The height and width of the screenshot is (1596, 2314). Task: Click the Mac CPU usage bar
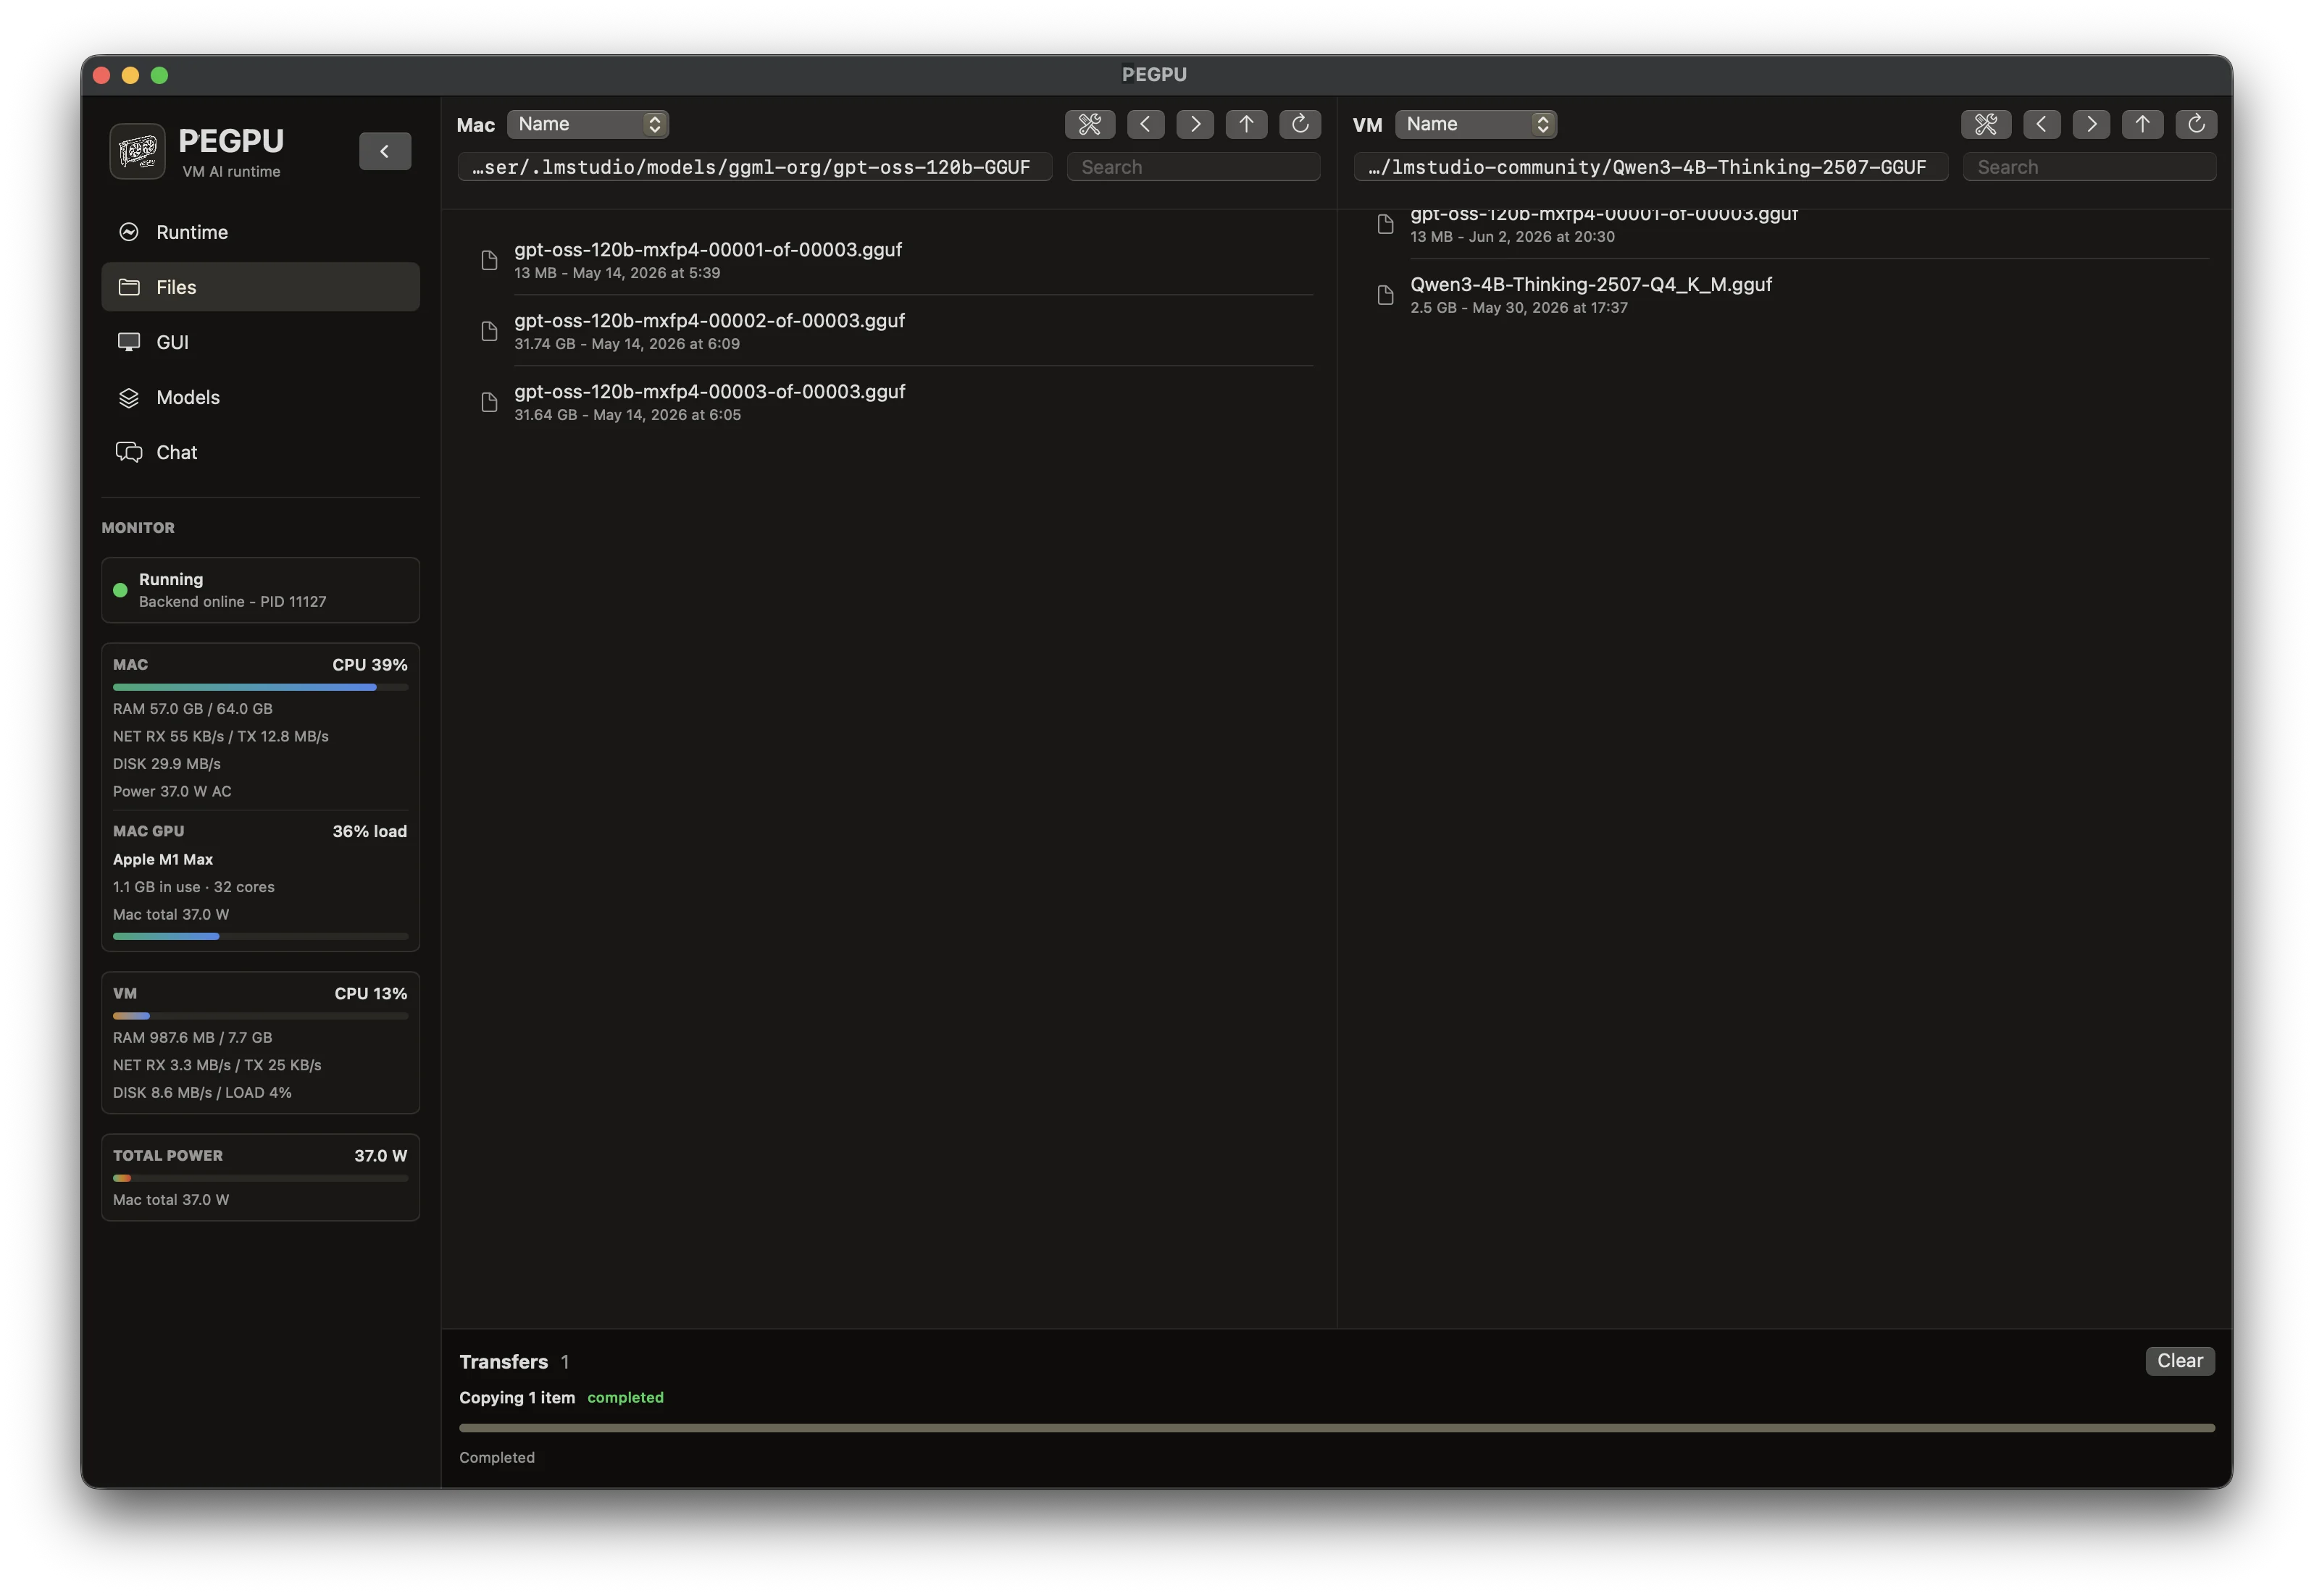(260, 687)
